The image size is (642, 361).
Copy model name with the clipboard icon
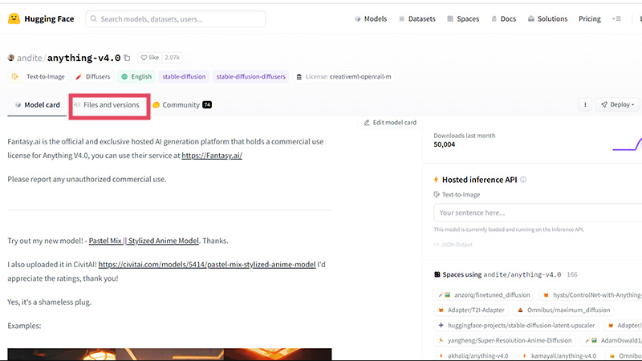click(127, 58)
